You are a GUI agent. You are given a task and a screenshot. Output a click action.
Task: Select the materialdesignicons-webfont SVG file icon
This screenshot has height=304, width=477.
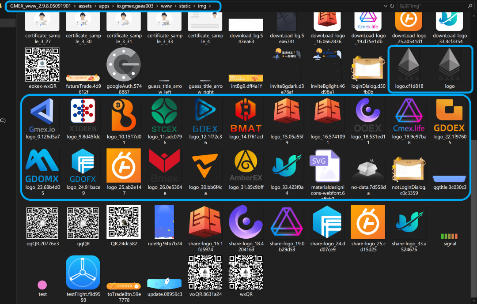click(327, 165)
